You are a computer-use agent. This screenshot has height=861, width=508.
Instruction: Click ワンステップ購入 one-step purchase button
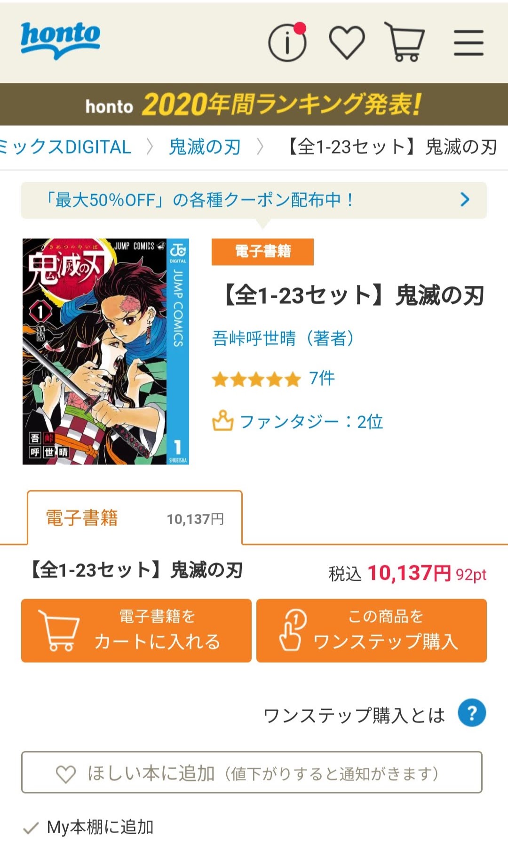(372, 631)
